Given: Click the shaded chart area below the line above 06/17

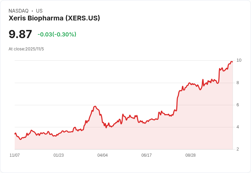Looking at the screenshot, I should tap(146, 136).
